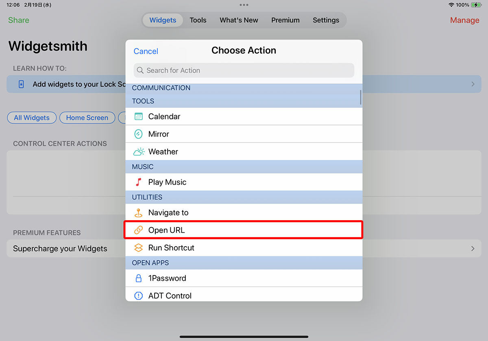
Task: Go to the Premium tab
Action: pyautogui.click(x=285, y=20)
